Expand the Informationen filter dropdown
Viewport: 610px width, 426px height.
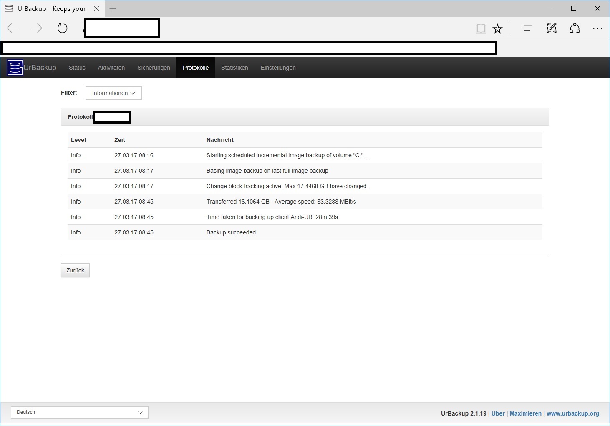coord(113,93)
